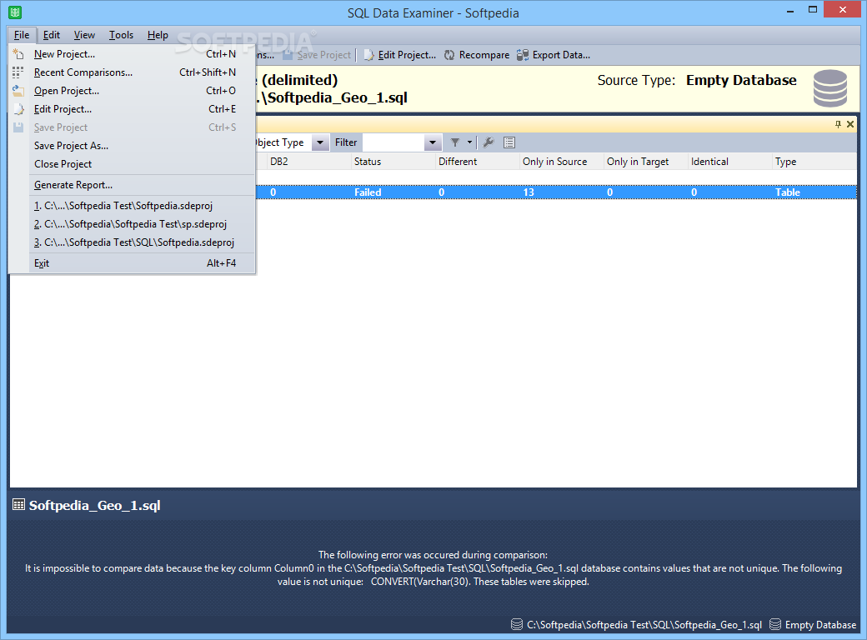Click the Open Project folder icon
Screen dimensions: 867x640
click(18, 91)
